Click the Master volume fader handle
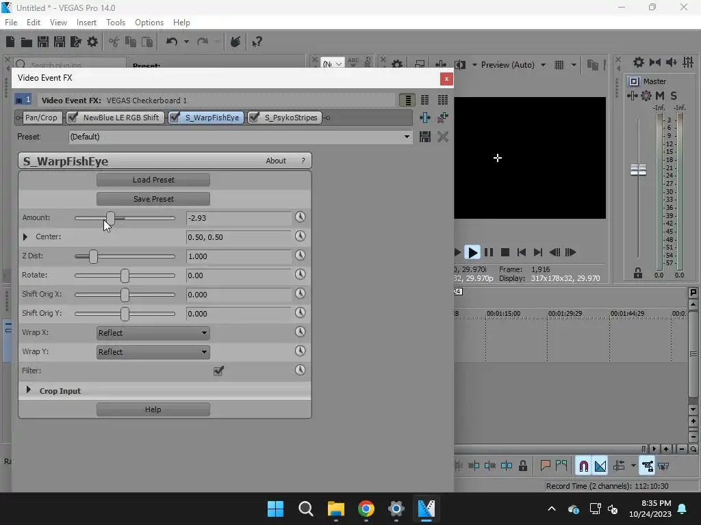Screen dimensions: 701x525 click(638, 170)
